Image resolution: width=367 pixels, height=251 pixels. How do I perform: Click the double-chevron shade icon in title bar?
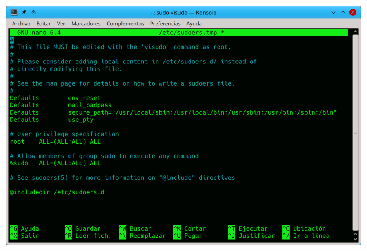(33, 12)
